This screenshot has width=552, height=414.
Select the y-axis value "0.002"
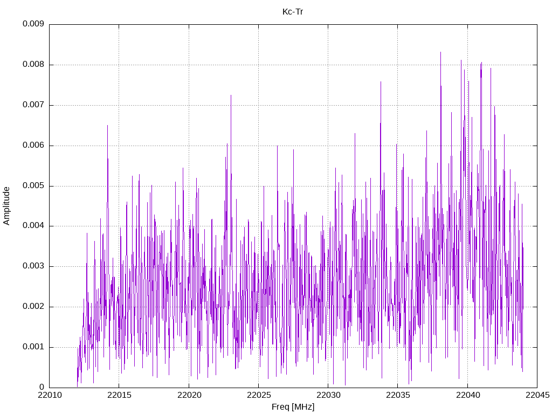tap(33, 307)
